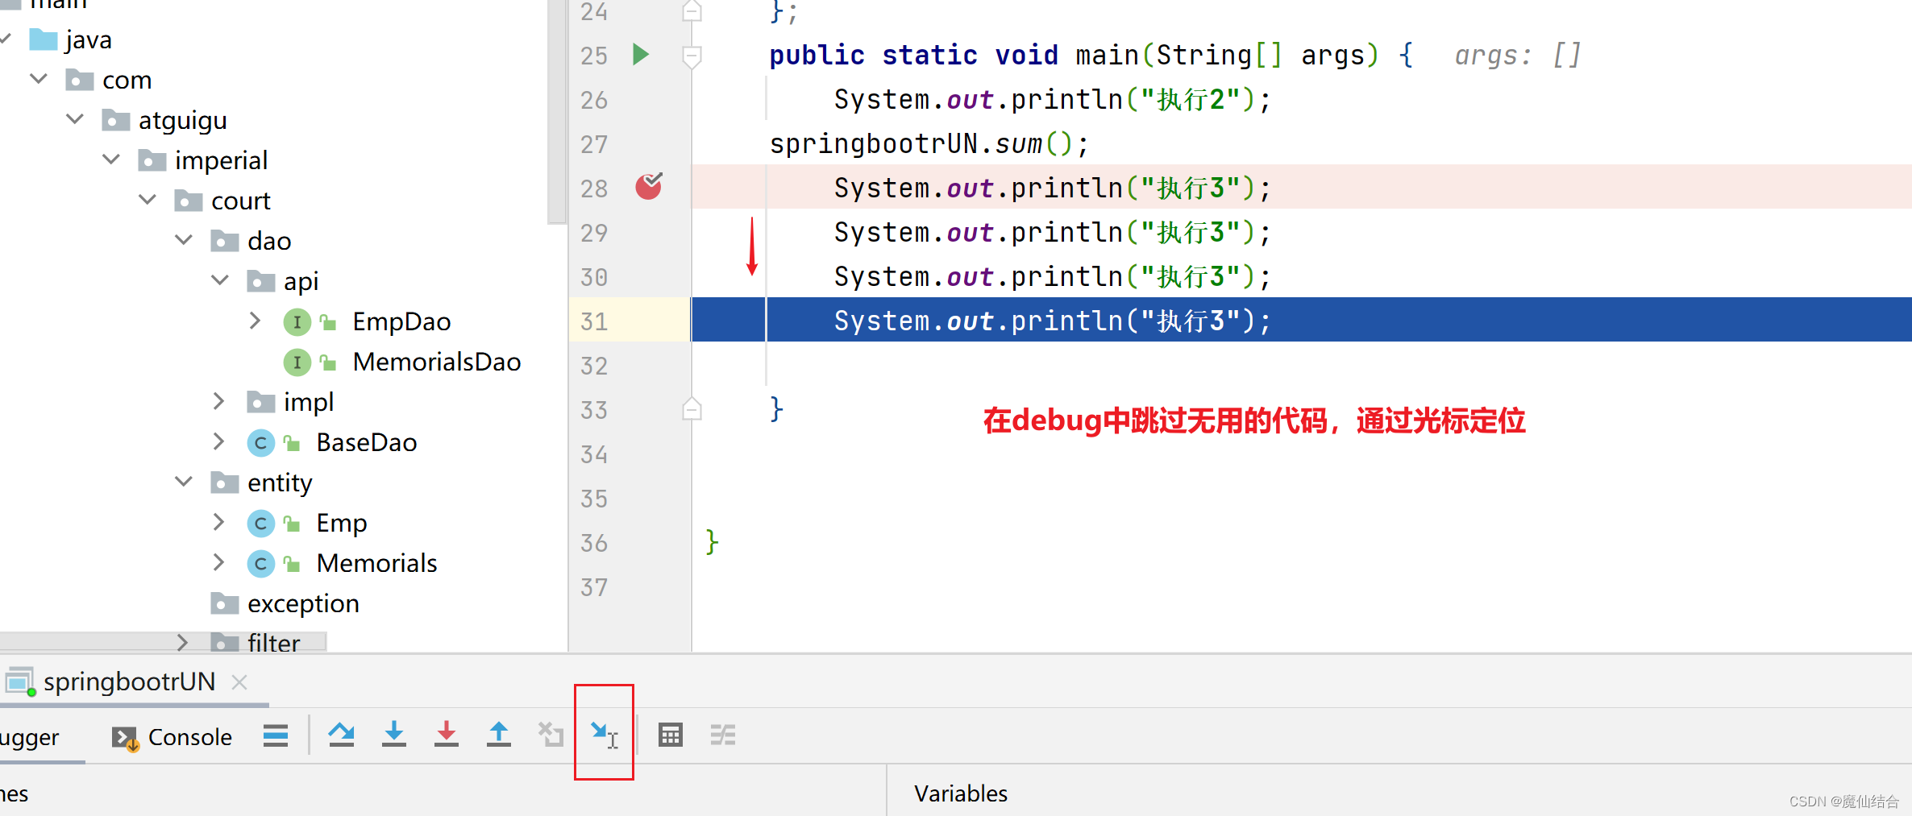Image resolution: width=1912 pixels, height=816 pixels.
Task: Select the BaseDao class in tree
Action: point(367,442)
